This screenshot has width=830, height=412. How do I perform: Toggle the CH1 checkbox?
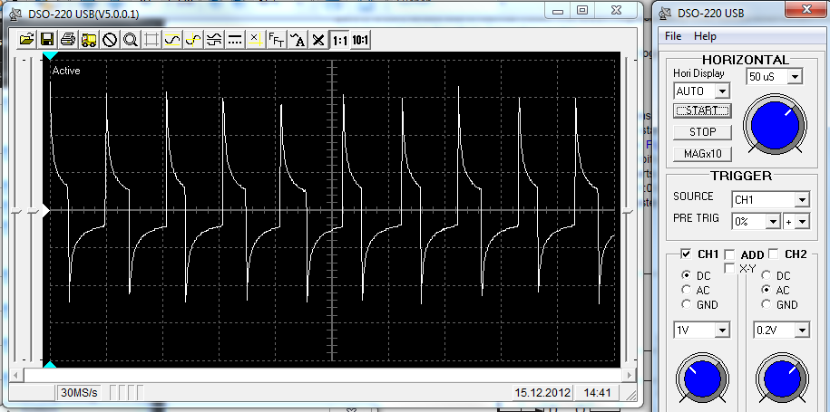click(x=686, y=254)
